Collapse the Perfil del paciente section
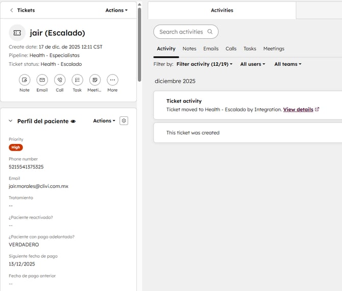The height and width of the screenshot is (291, 342). [11, 121]
